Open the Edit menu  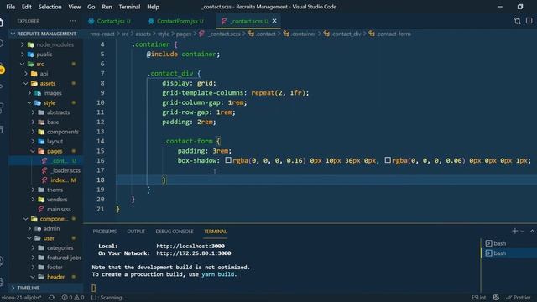26,7
